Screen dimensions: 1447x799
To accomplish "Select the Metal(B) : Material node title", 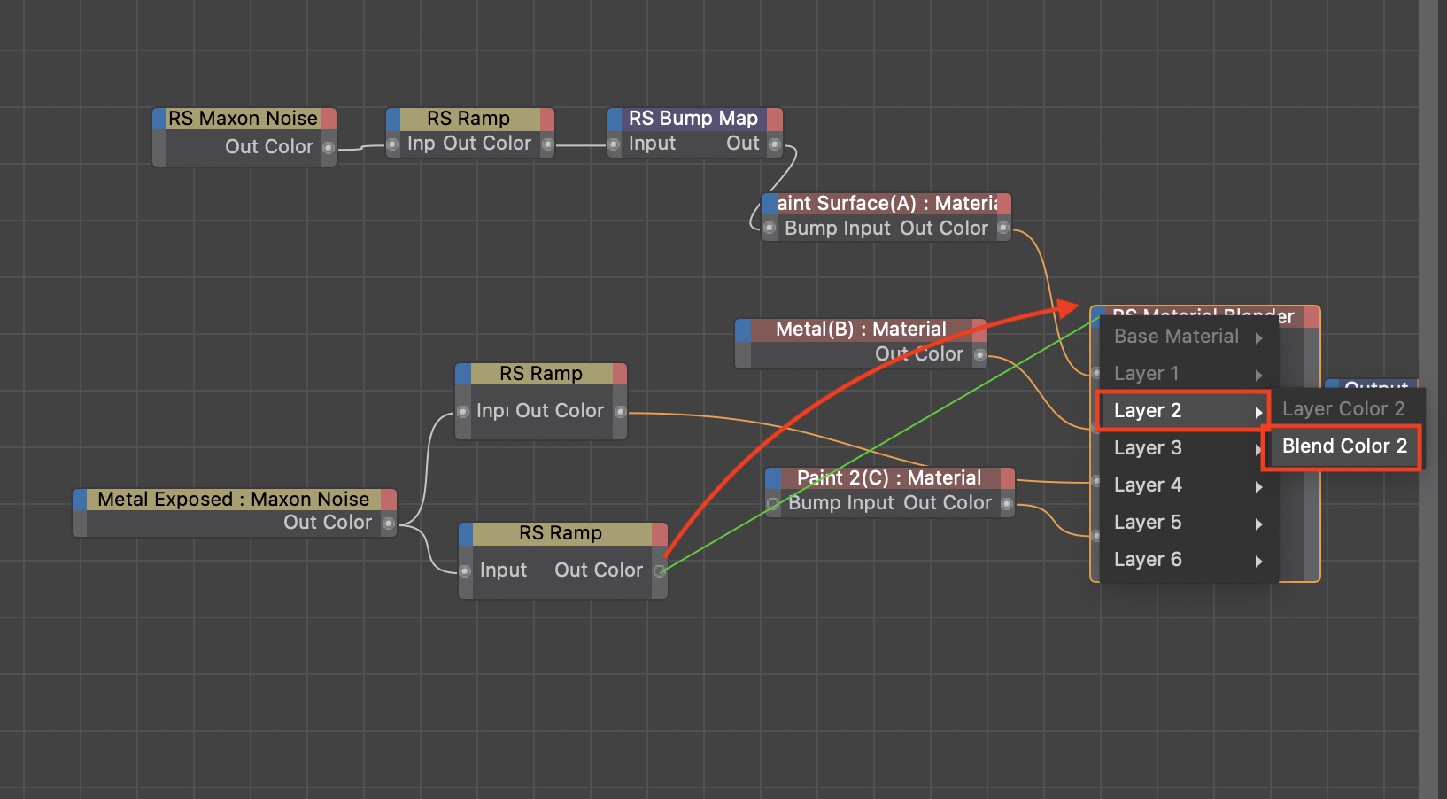I will 861,330.
